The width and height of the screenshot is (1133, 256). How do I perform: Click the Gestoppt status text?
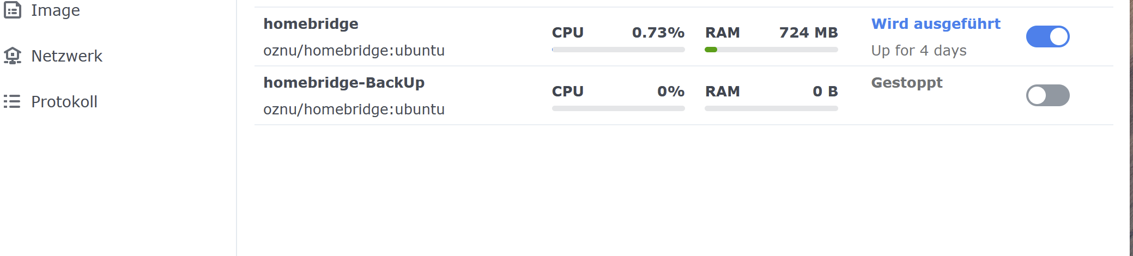click(906, 83)
